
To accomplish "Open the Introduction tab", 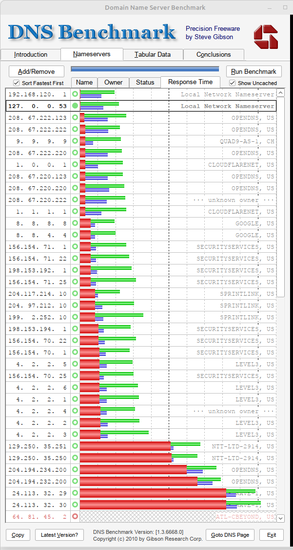I will point(30,54).
